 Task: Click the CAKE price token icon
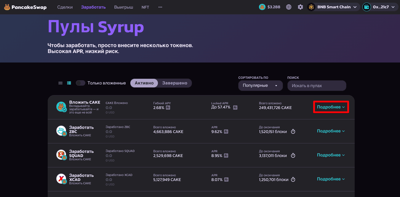tap(262, 7)
